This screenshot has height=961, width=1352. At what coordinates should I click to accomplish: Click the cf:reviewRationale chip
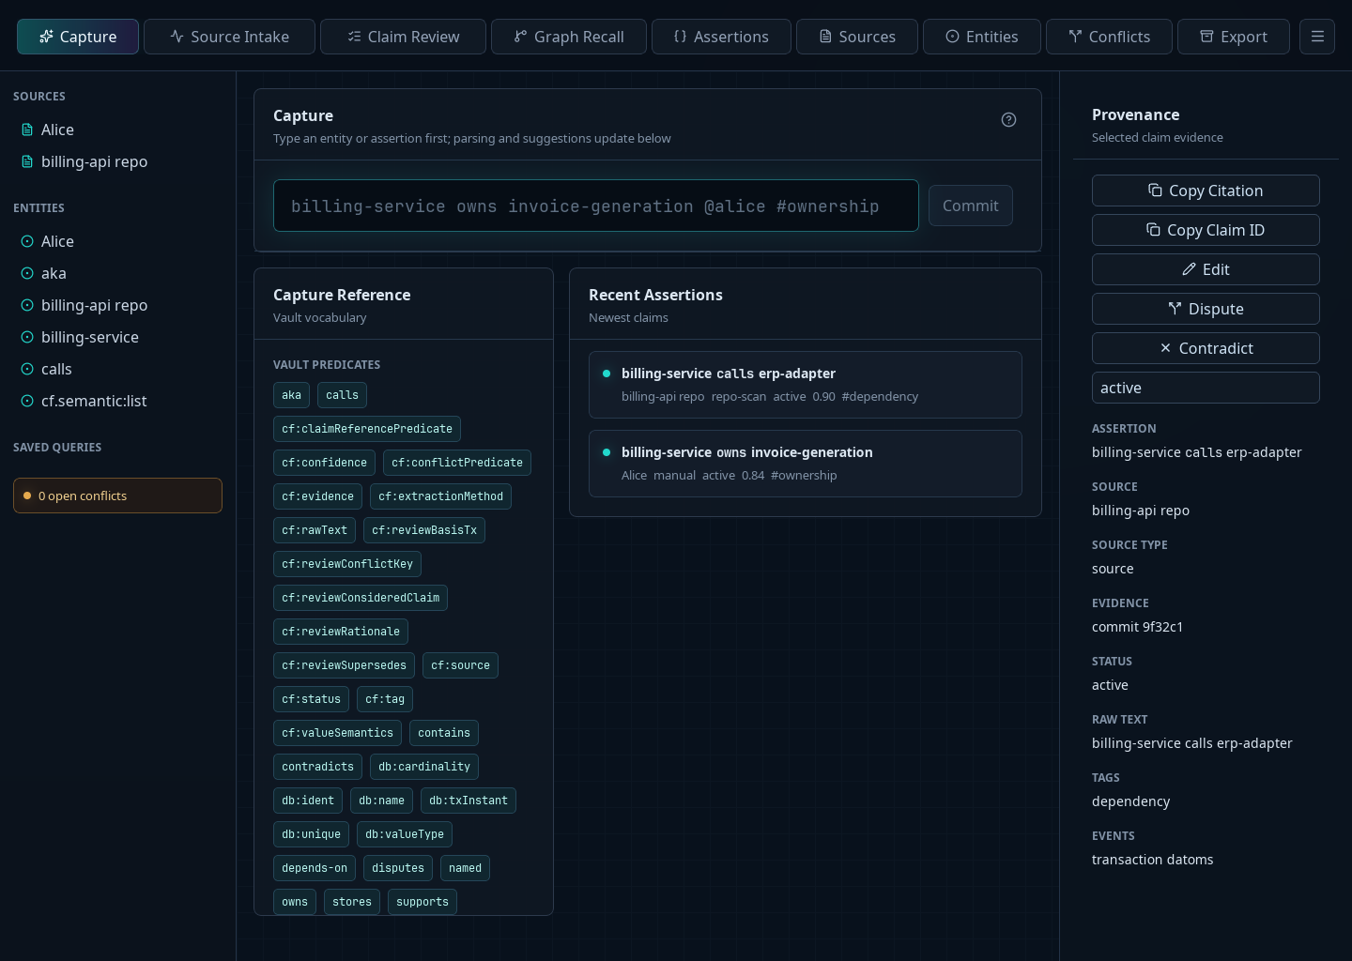point(341,632)
